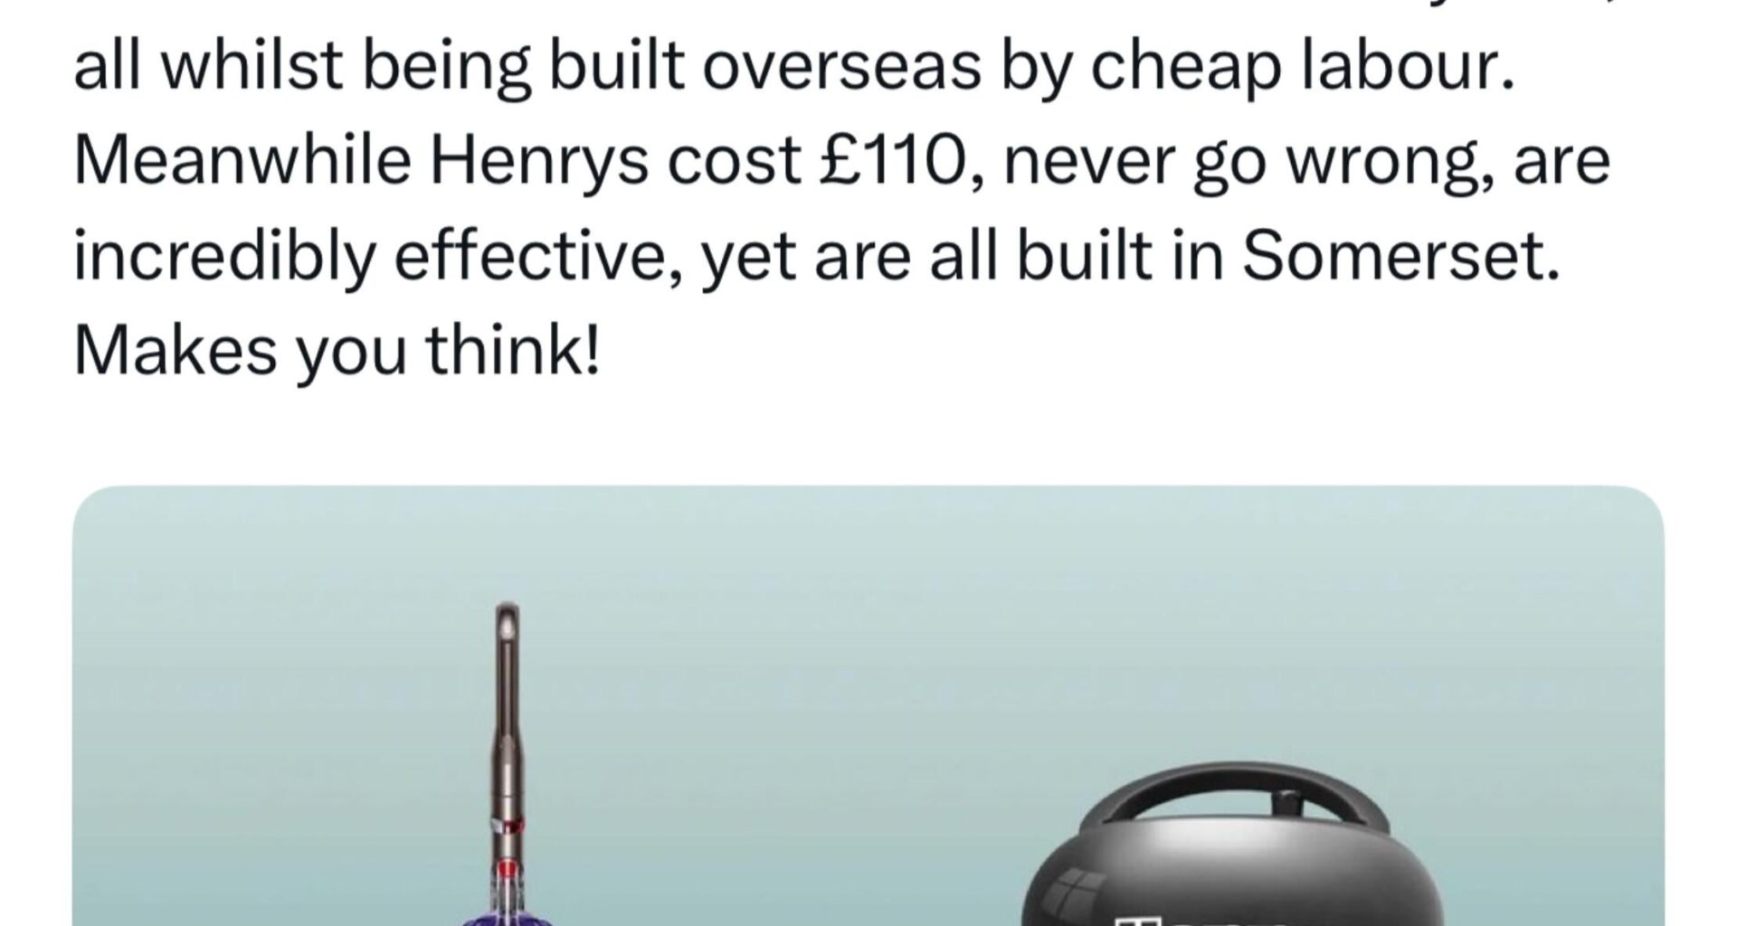The image size is (1737, 926).
Task: Click the word "overseas" in the tweet
Action: pyautogui.click(x=841, y=69)
